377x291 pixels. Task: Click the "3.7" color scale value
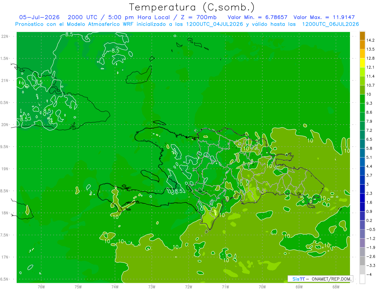click(x=369, y=175)
